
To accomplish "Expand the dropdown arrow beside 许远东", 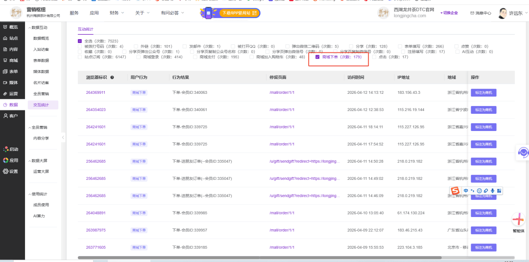I will click(x=526, y=13).
